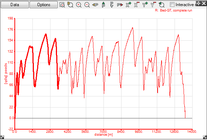Click the move panel arrows icon

pos(198,4)
